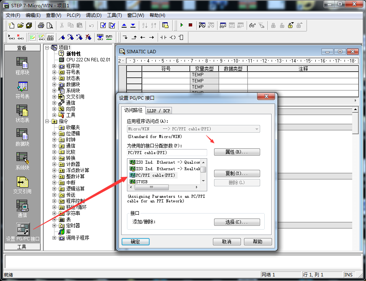Click the green Run PLC toolbar icon
The width and height of the screenshot is (366, 281).
click(x=182, y=25)
